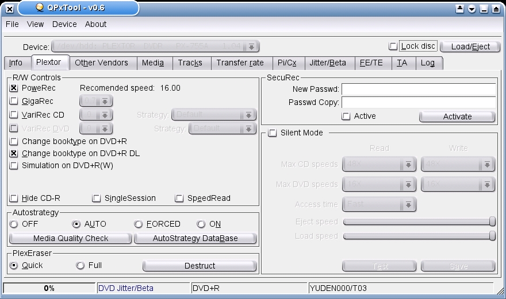Open the GigaRec value dropdown
Screen dimensions: 506x299
tap(96, 101)
